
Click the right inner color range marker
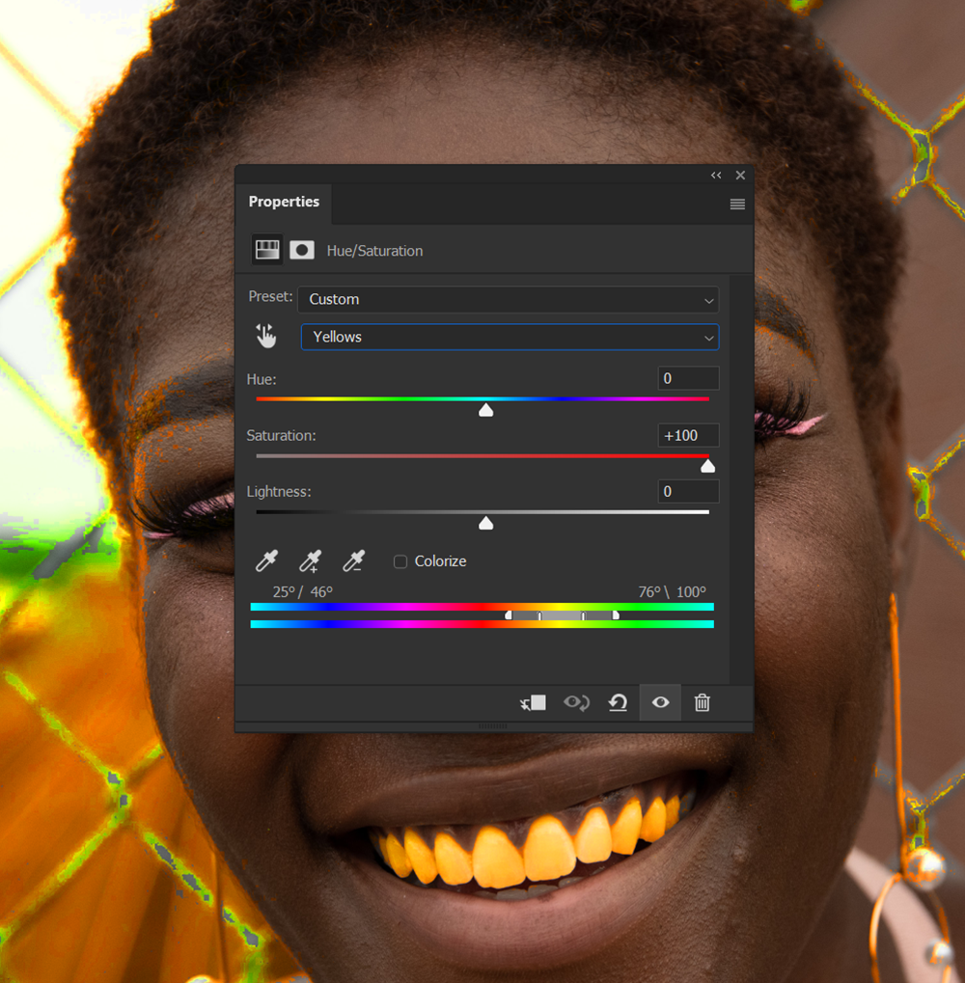(x=583, y=616)
